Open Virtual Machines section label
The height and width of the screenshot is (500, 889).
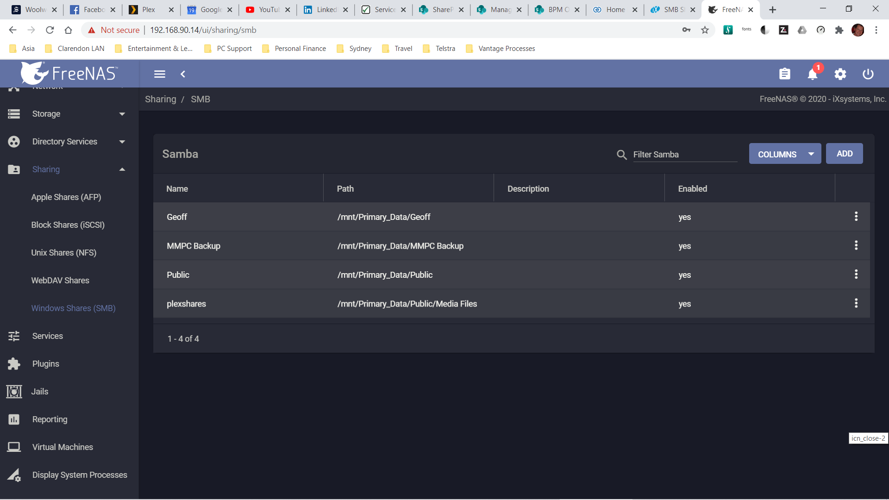tap(63, 447)
